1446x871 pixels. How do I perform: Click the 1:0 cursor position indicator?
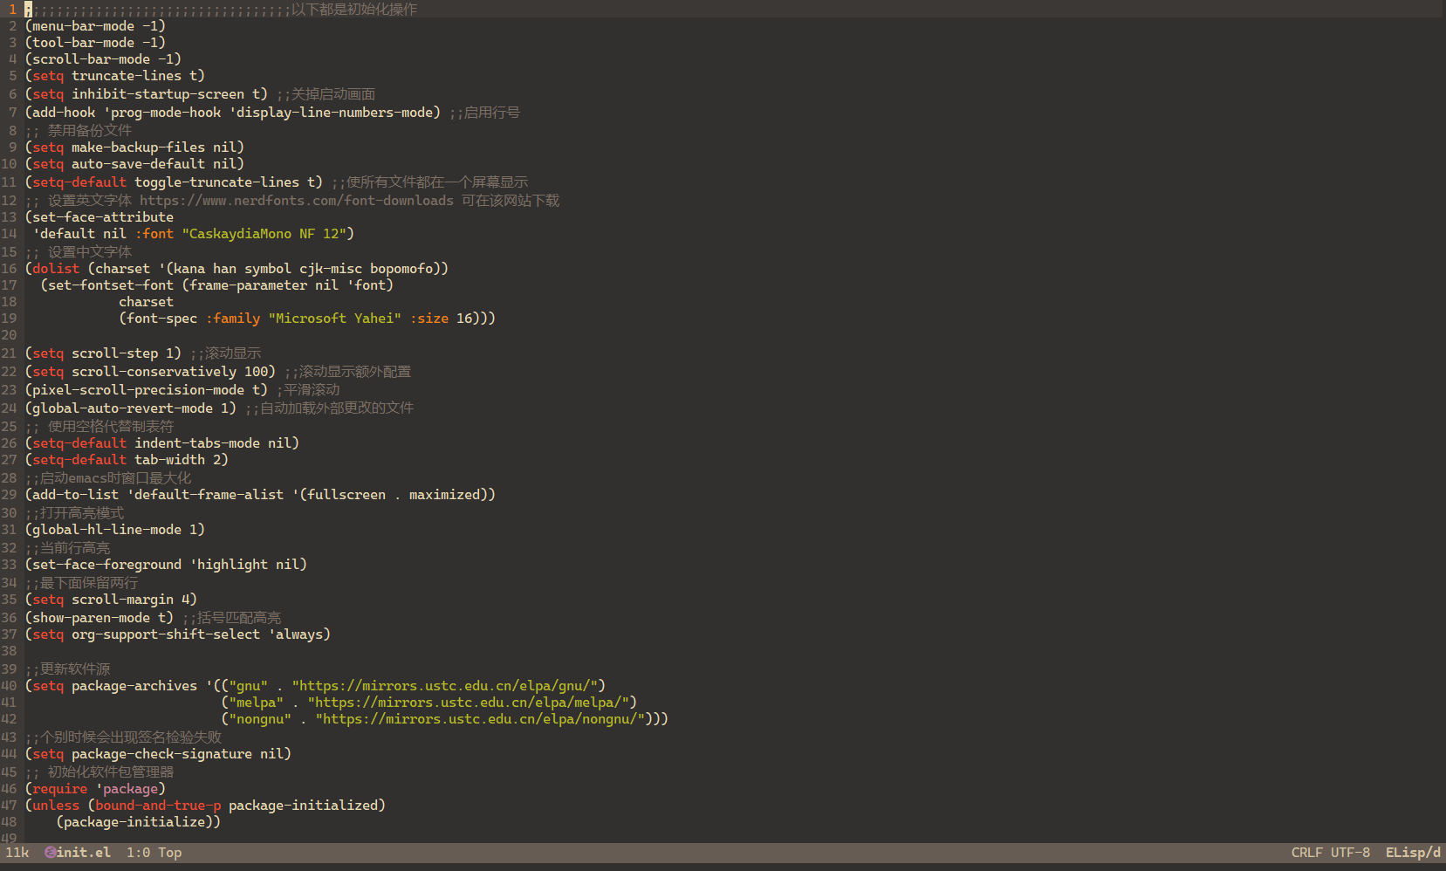[138, 853]
